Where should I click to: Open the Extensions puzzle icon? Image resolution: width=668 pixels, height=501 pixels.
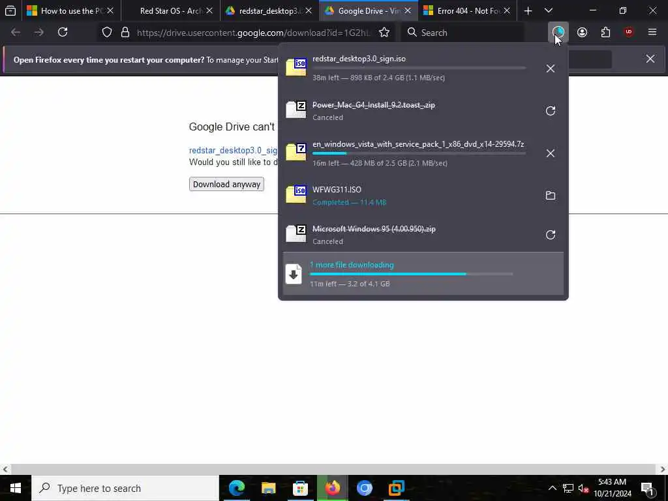pos(605,32)
